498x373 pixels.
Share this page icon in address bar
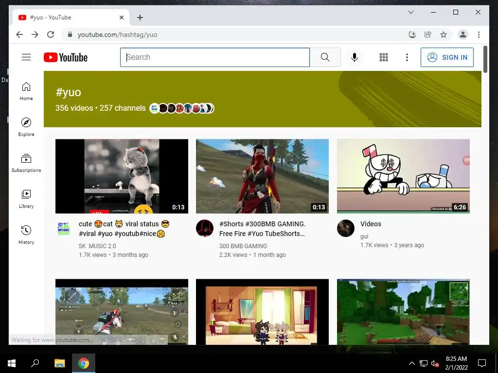point(428,34)
